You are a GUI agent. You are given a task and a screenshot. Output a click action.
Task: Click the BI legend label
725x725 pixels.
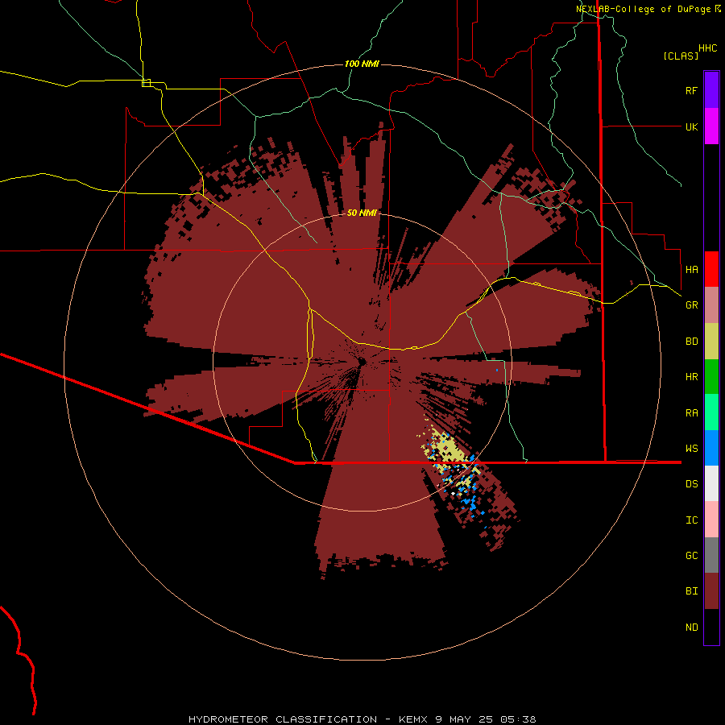691,590
